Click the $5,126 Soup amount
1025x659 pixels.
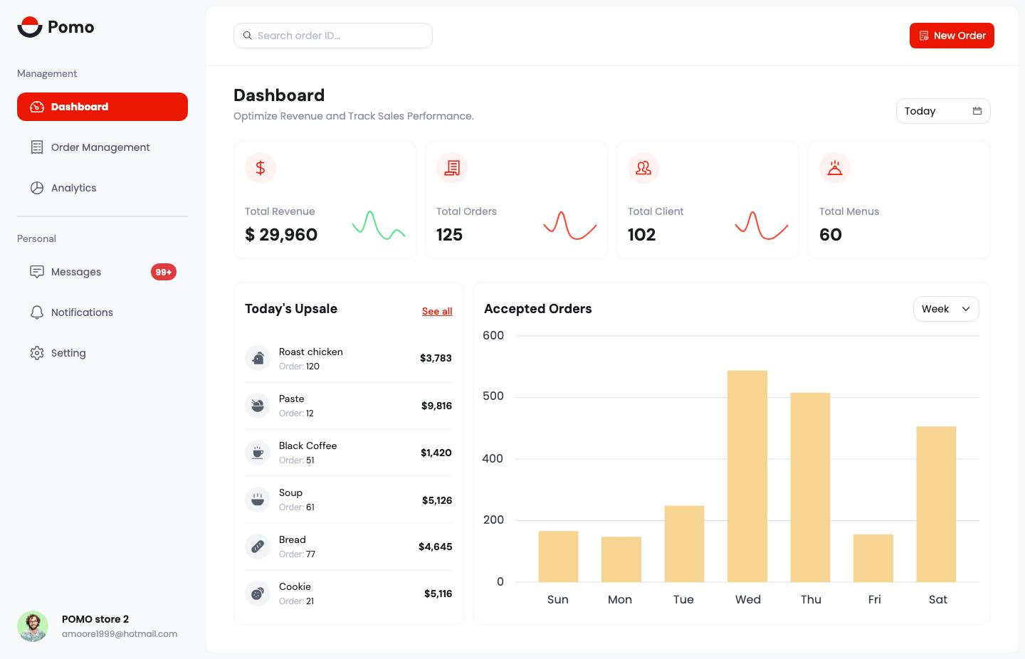437,500
